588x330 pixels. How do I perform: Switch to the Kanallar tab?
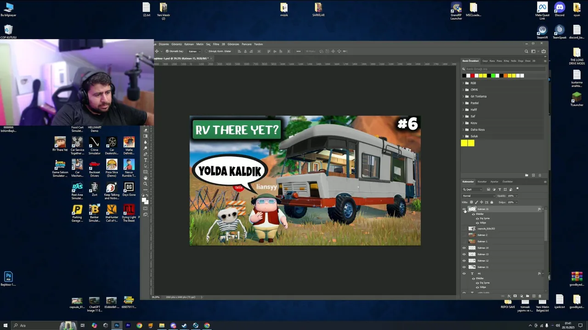(x=482, y=181)
